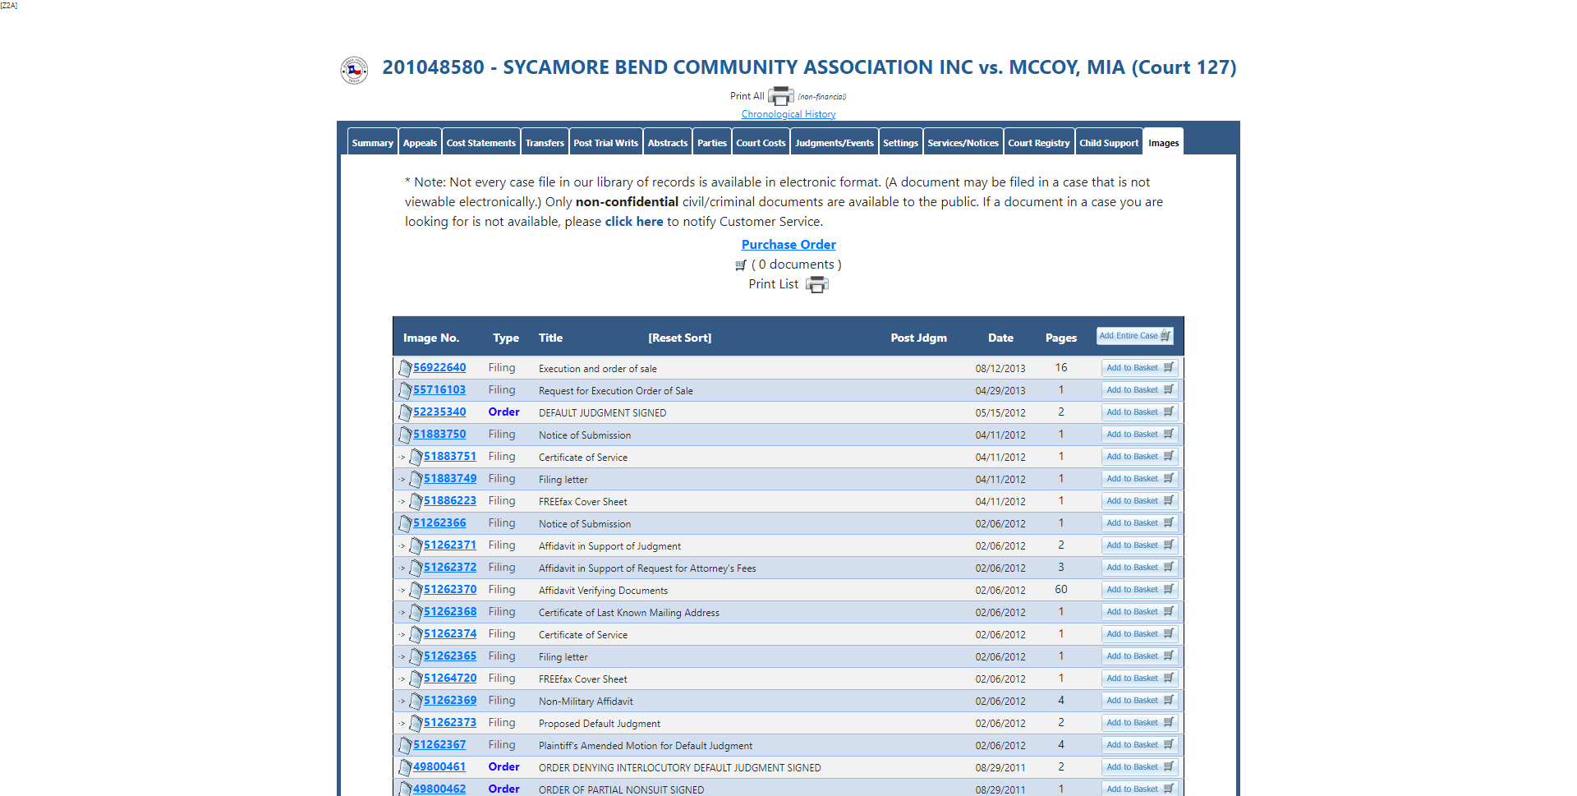Viewport: 1577px width, 796px height.
Task: Click the document icon for image 51262370
Action: point(416,590)
